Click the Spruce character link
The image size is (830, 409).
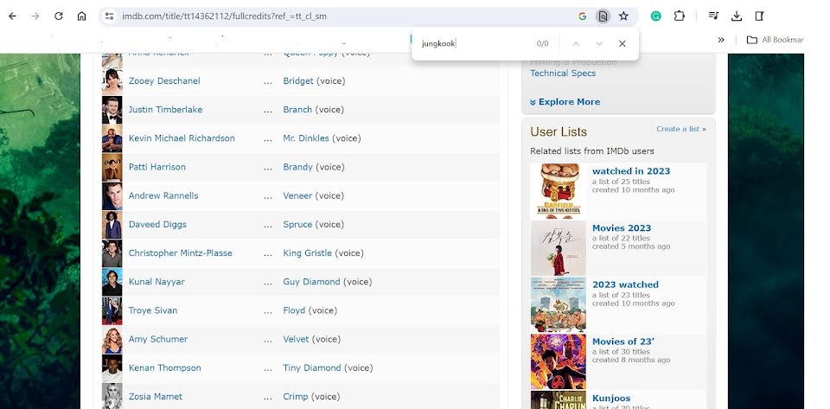(x=297, y=224)
